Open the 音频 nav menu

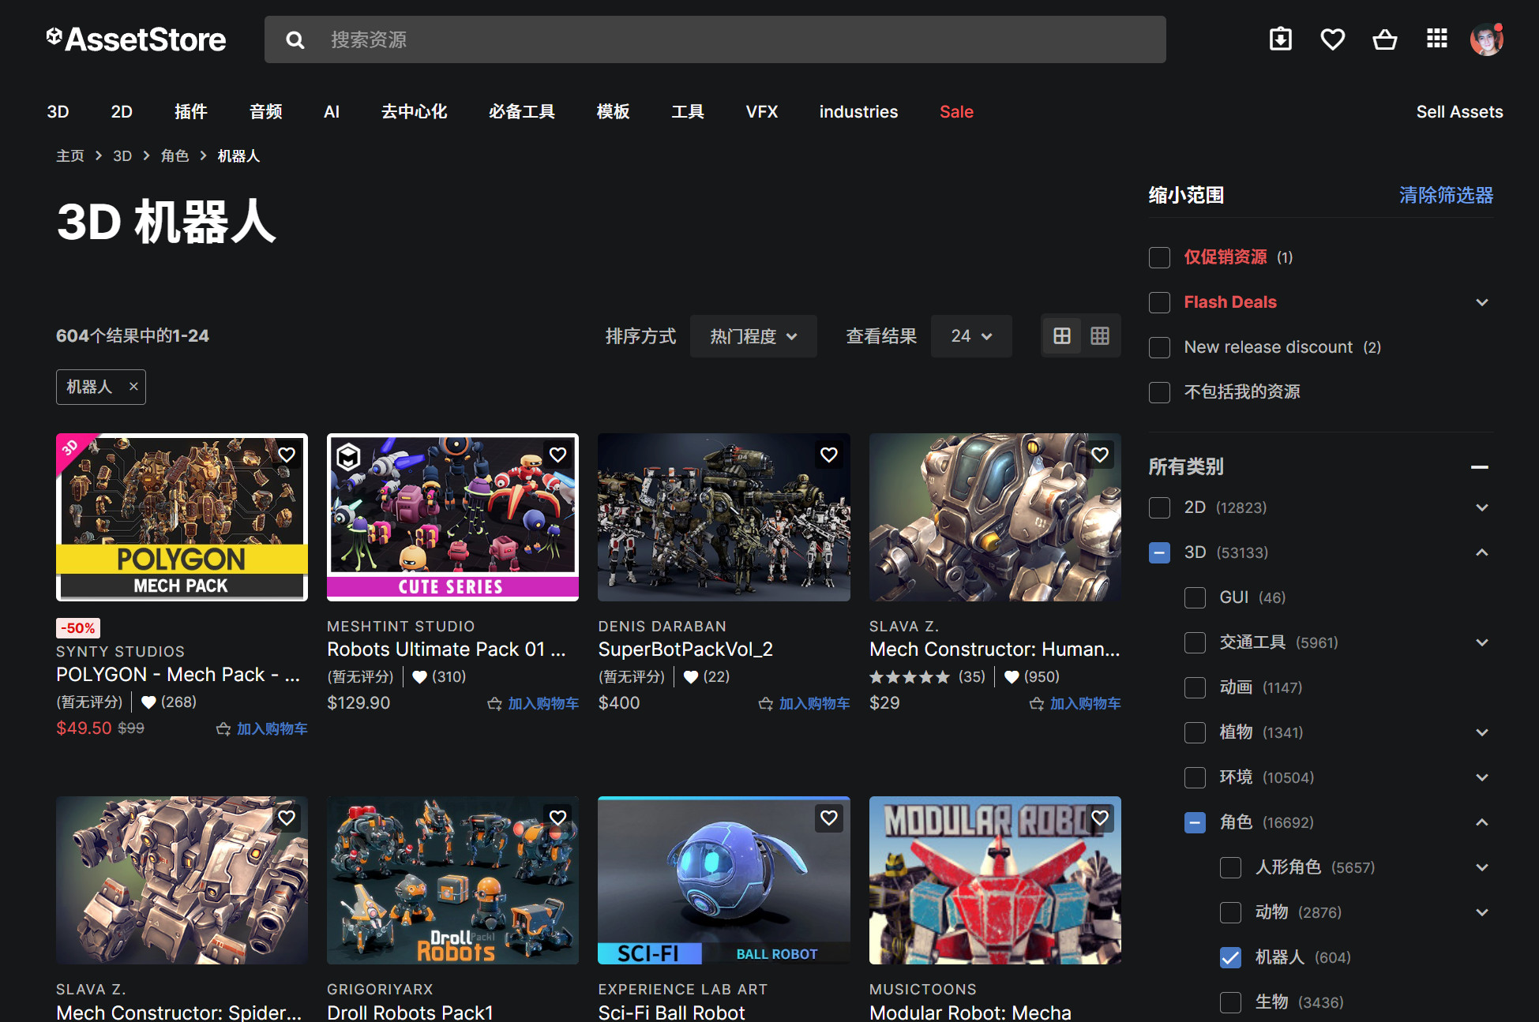(x=266, y=112)
